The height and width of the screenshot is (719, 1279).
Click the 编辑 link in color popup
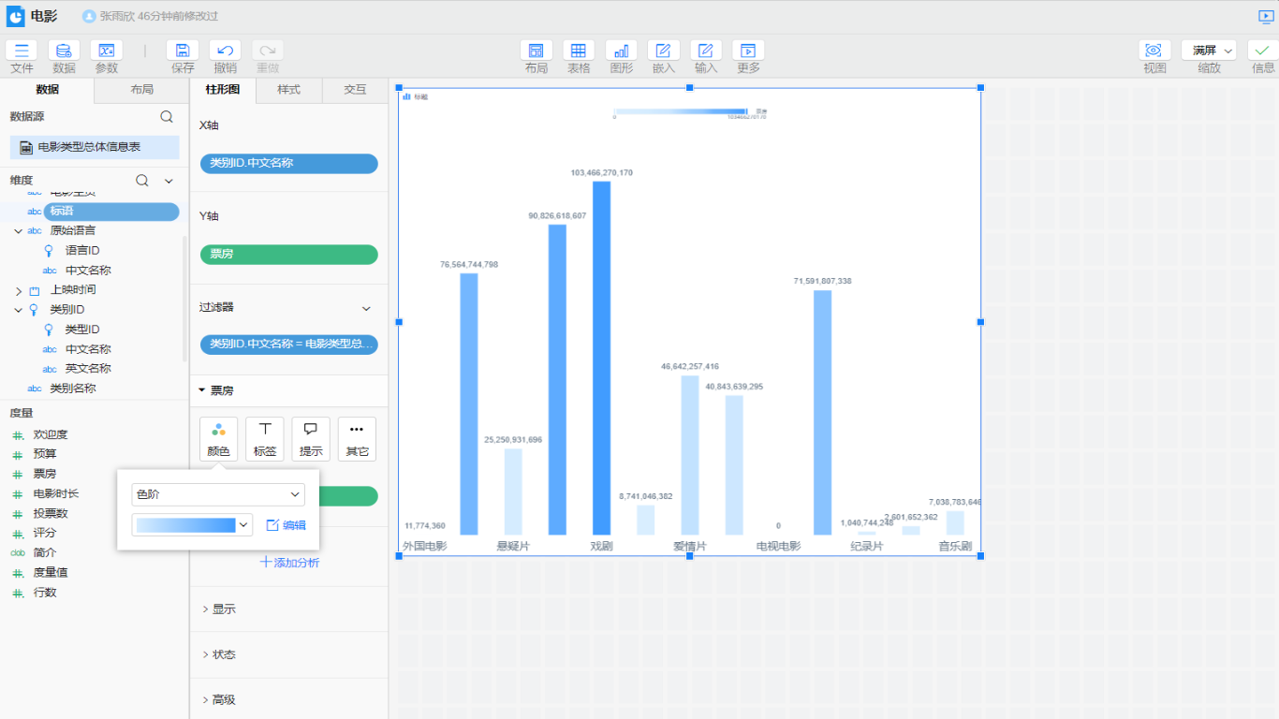(x=287, y=525)
